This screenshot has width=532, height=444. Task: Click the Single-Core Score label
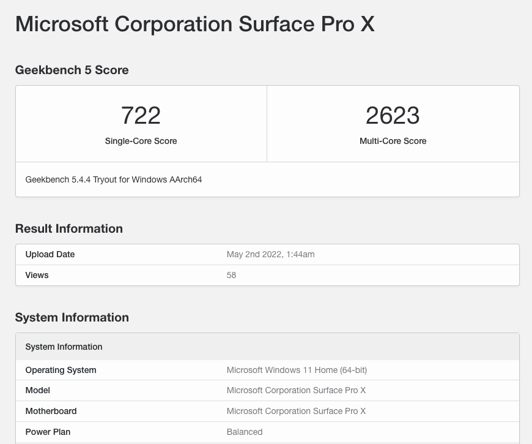pos(141,141)
